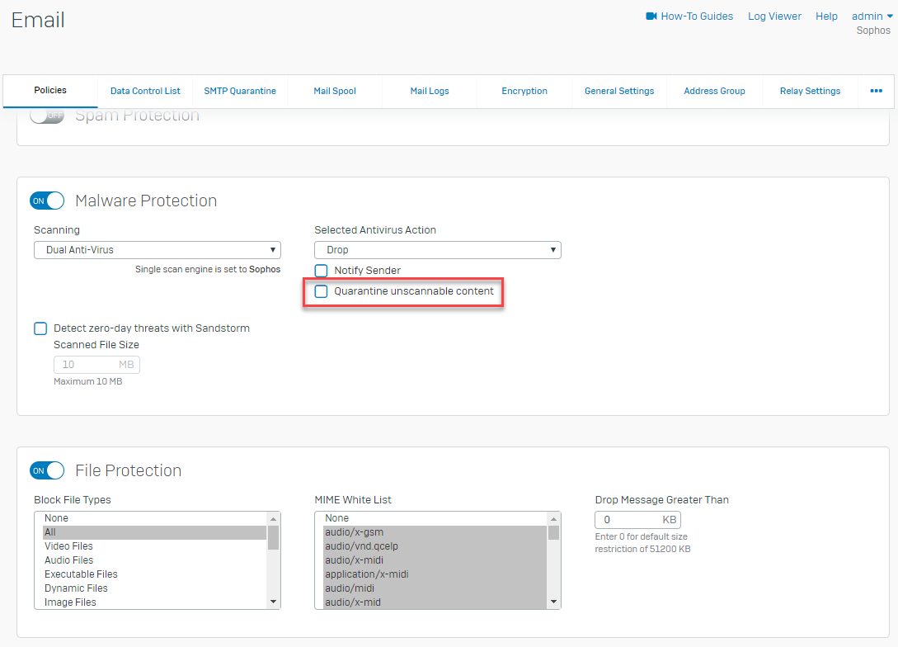This screenshot has height=647, width=898.
Task: Switch to the SMTP Quarantine tab
Action: click(x=240, y=91)
